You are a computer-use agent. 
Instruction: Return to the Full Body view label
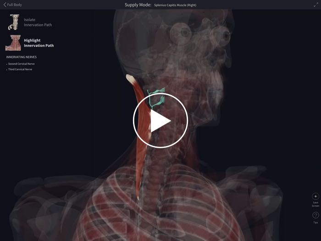(x=15, y=5)
